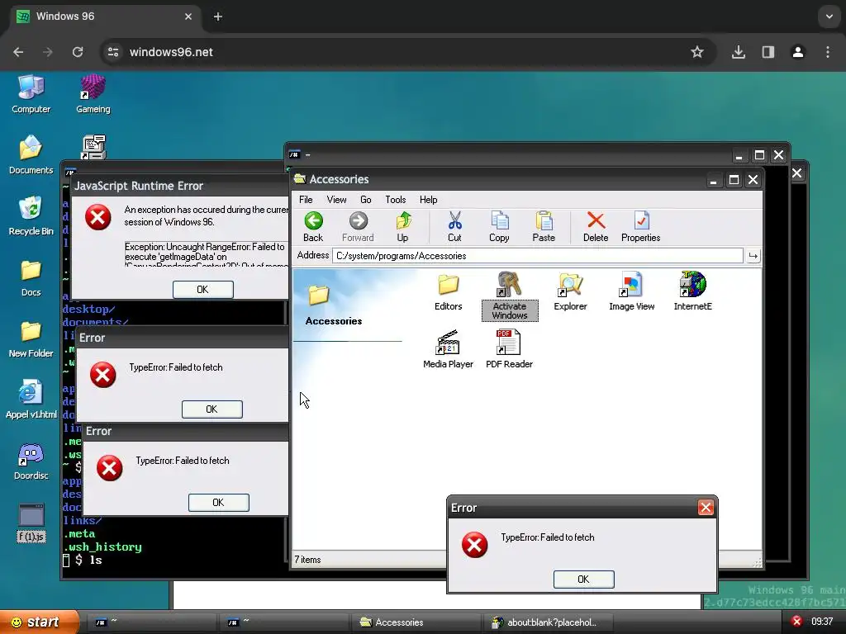Switch to the Accessories taskbar item
The width and height of the screenshot is (846, 634).
[x=415, y=622]
